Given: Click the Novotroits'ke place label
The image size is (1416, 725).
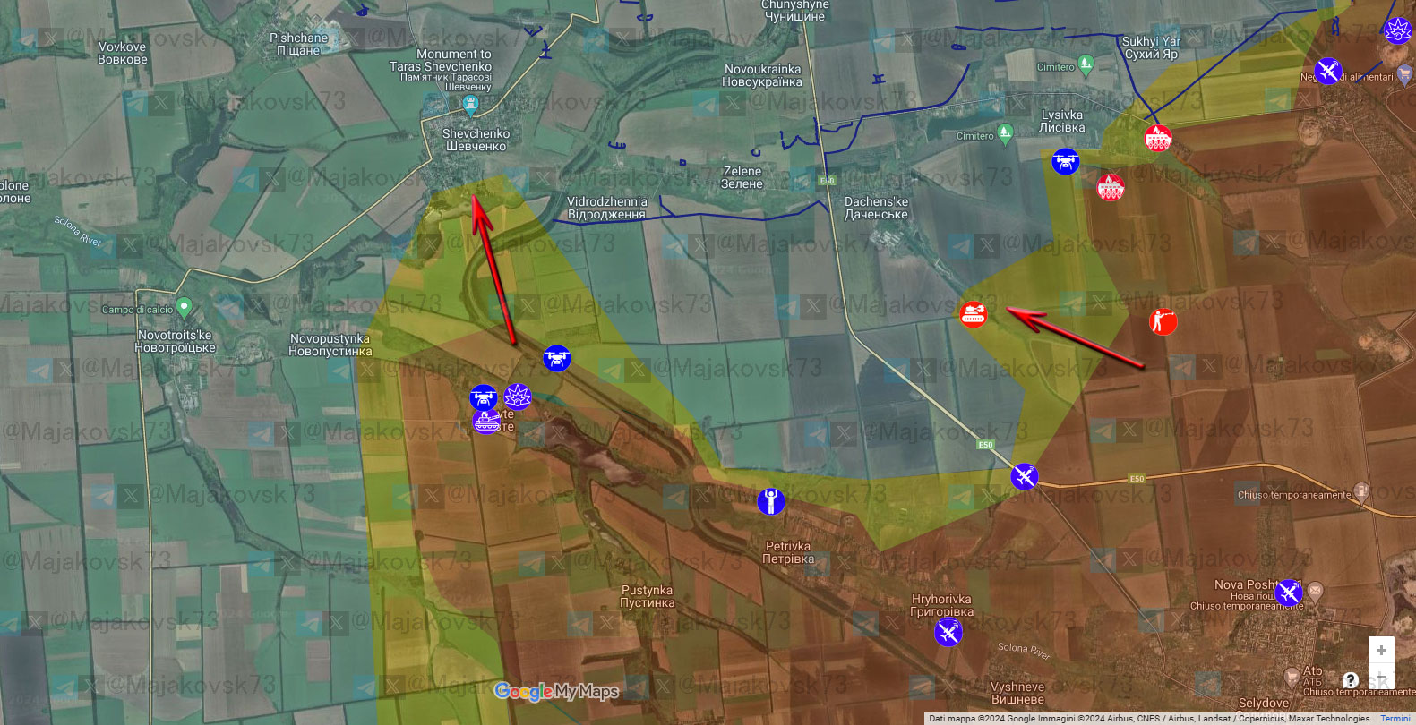Looking at the screenshot, I should point(175,341).
